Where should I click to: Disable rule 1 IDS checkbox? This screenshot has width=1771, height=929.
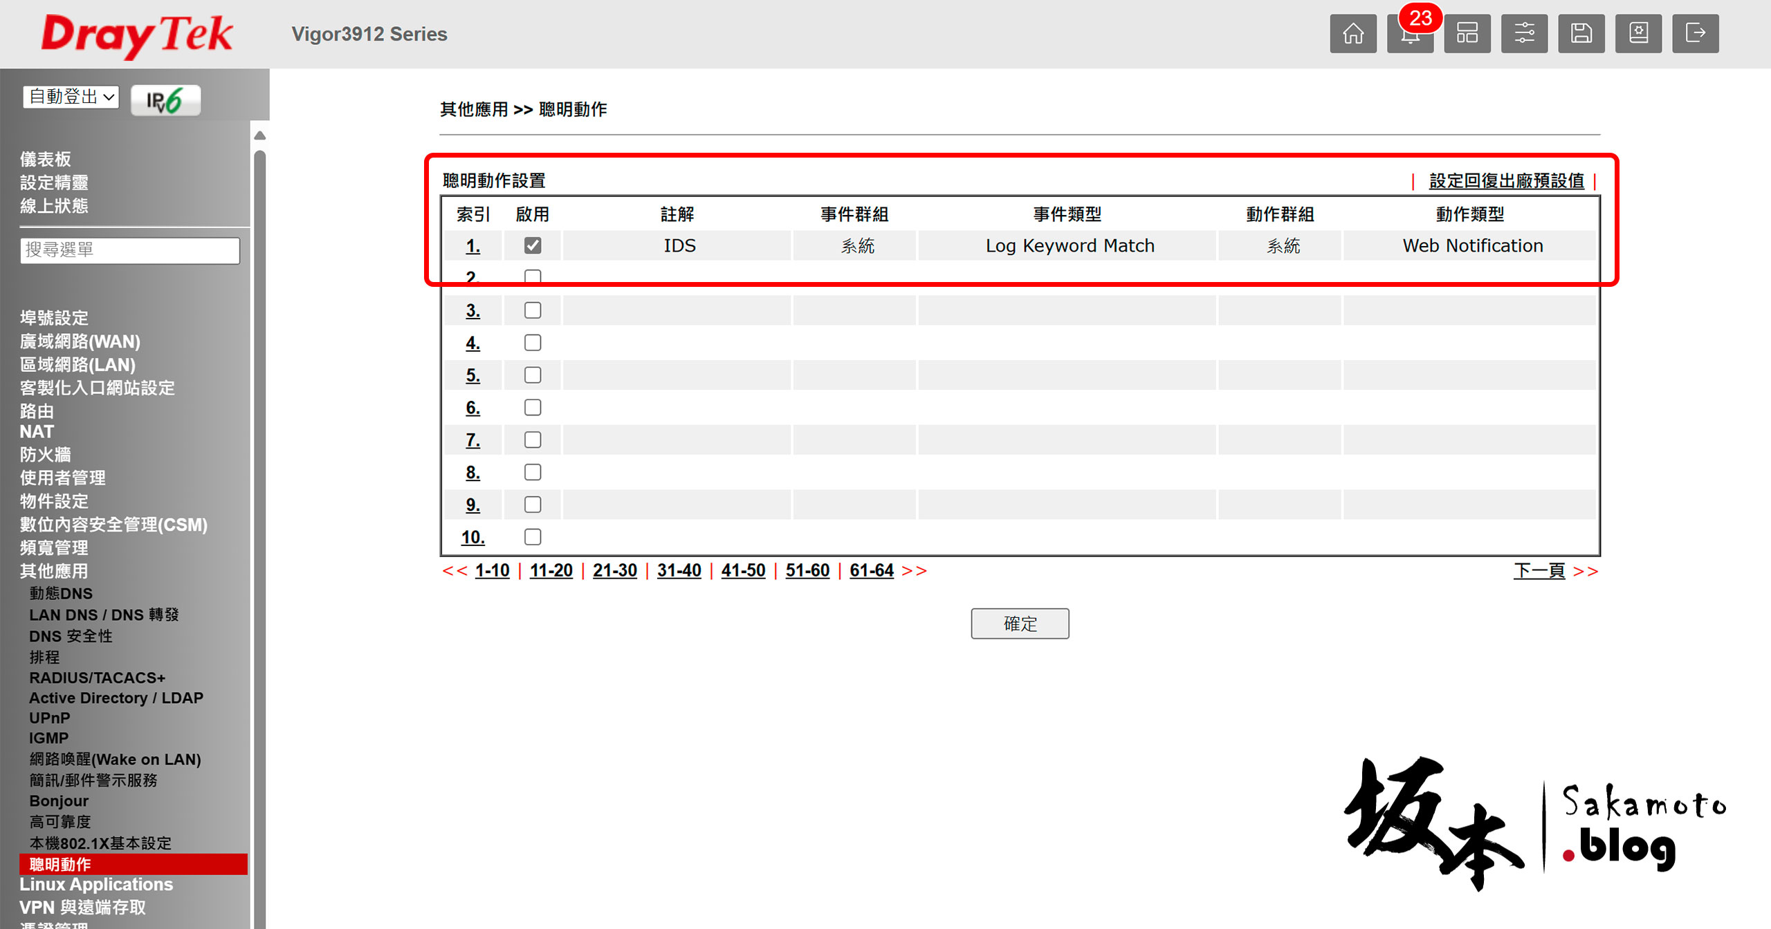coord(533,245)
